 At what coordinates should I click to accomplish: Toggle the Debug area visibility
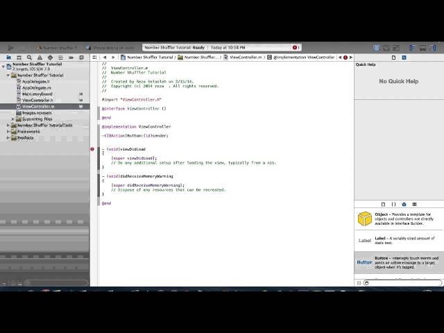tap(422, 48)
